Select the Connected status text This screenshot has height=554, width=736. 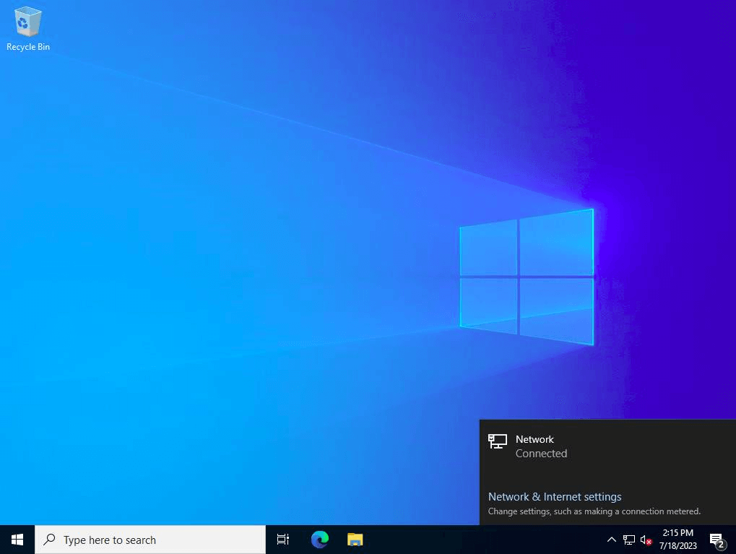[x=541, y=454]
